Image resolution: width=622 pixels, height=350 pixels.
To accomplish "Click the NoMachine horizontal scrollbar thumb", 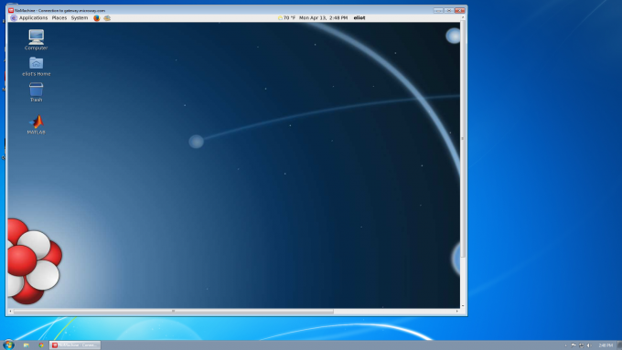I will click(x=174, y=311).
